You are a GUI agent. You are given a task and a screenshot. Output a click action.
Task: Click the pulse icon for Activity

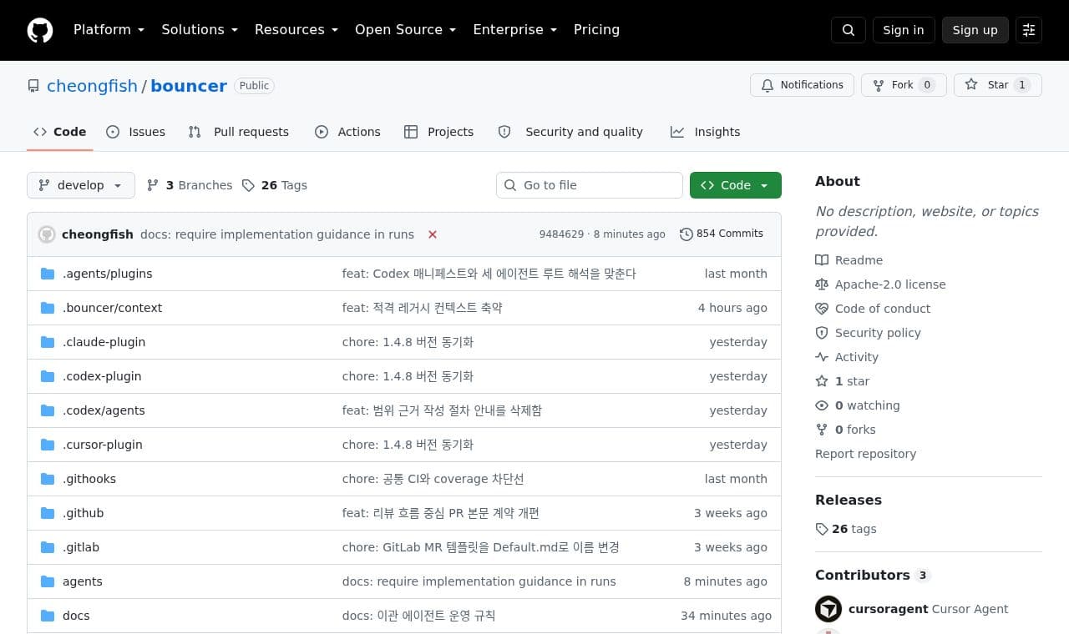822,357
